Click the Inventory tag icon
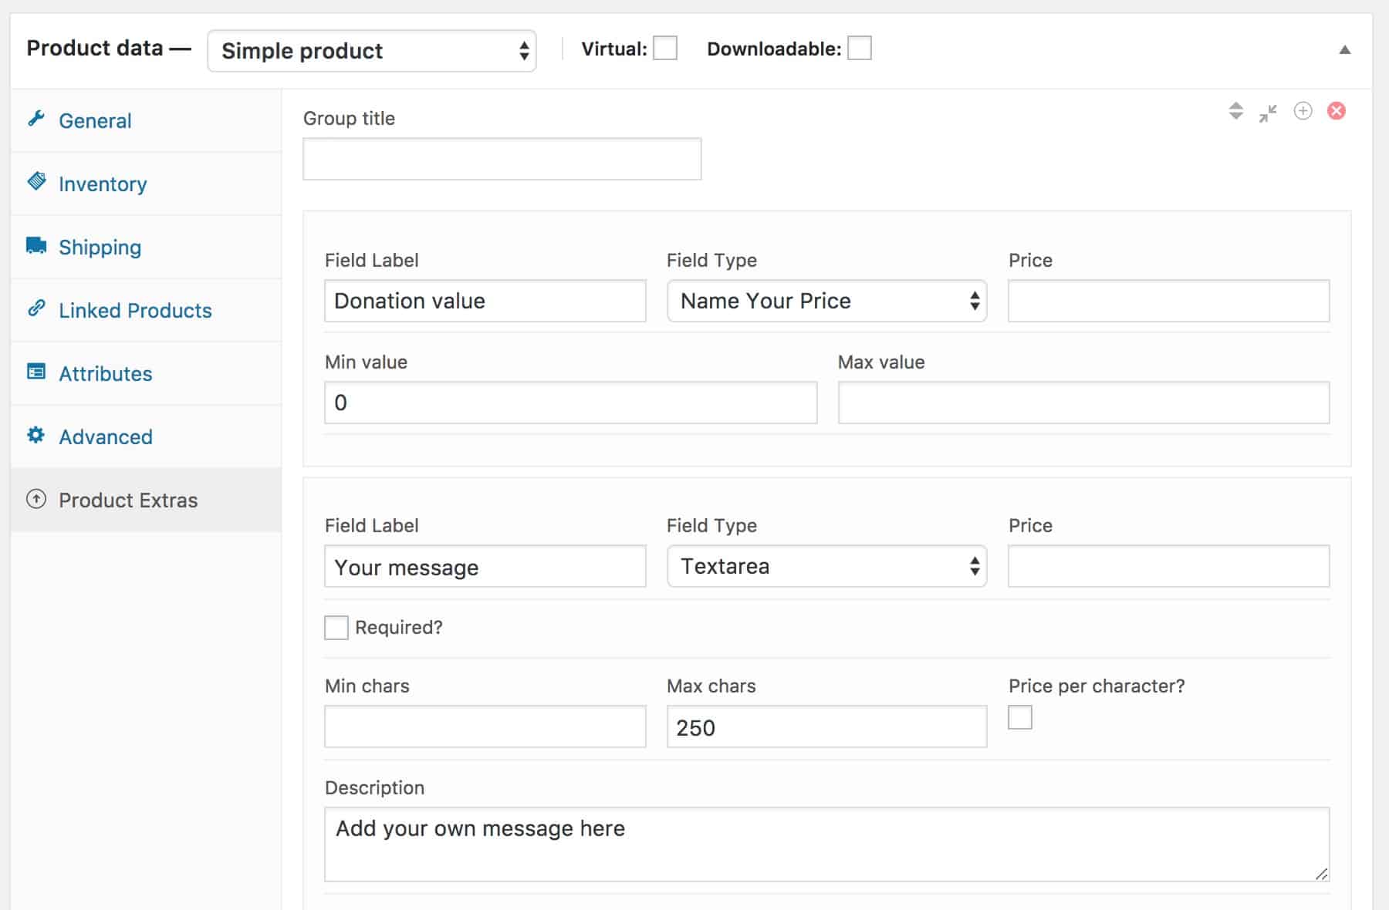 click(x=36, y=181)
